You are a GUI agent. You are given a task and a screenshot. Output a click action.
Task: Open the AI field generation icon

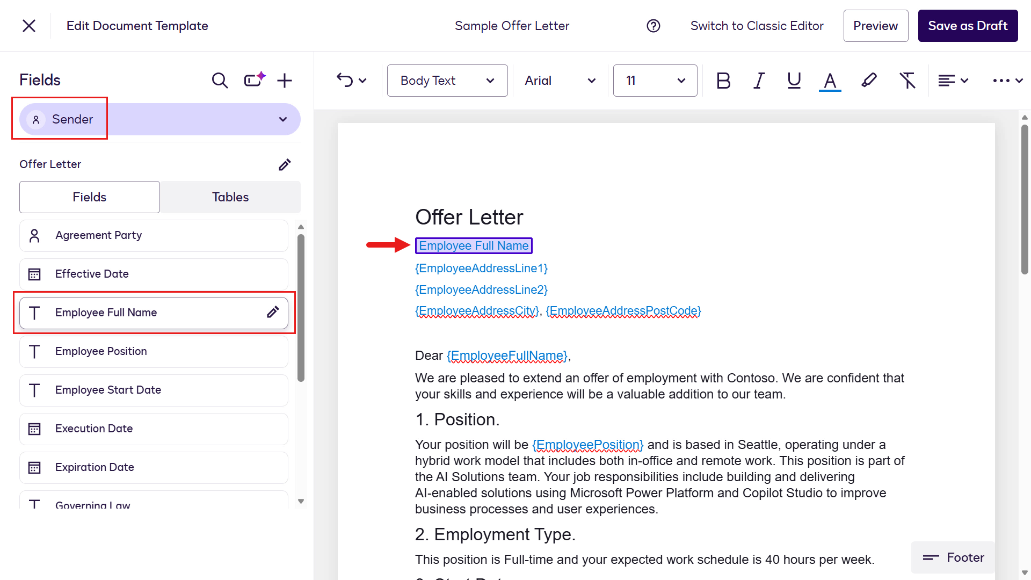click(255, 79)
